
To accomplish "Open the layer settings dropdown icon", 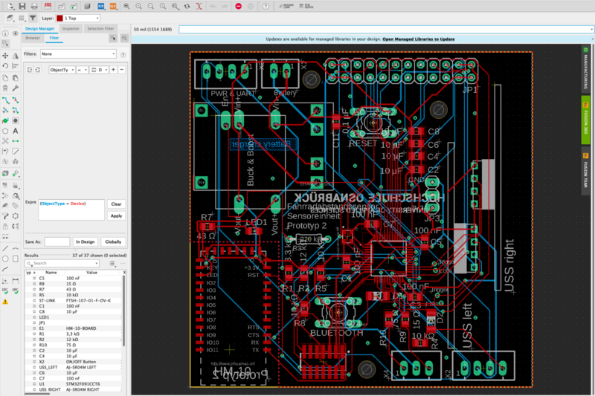I will [x=10, y=18].
